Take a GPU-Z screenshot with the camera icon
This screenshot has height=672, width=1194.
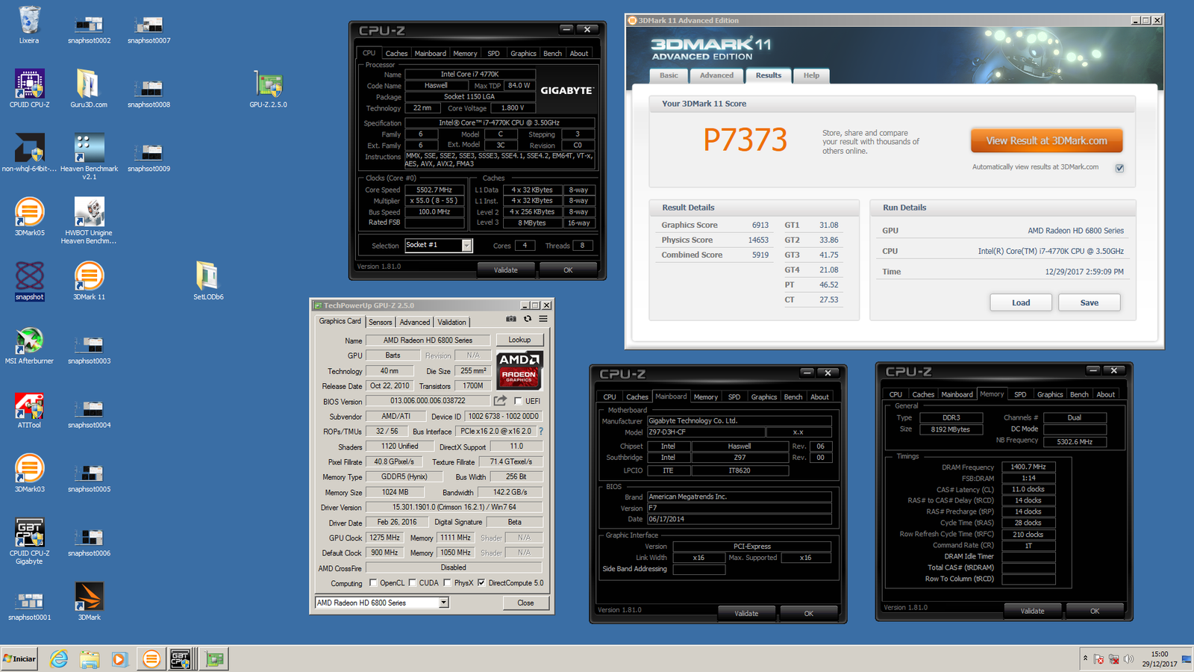(511, 319)
